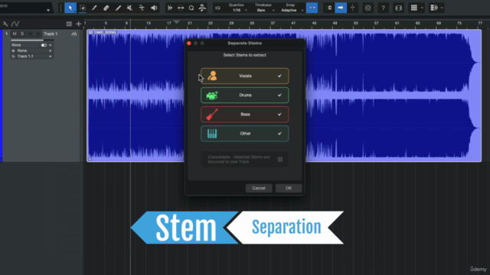This screenshot has height=275, width=490.
Task: Open the wrench options icon
Action: coord(5,24)
